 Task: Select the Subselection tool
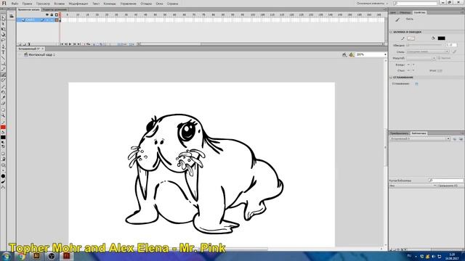click(3, 24)
